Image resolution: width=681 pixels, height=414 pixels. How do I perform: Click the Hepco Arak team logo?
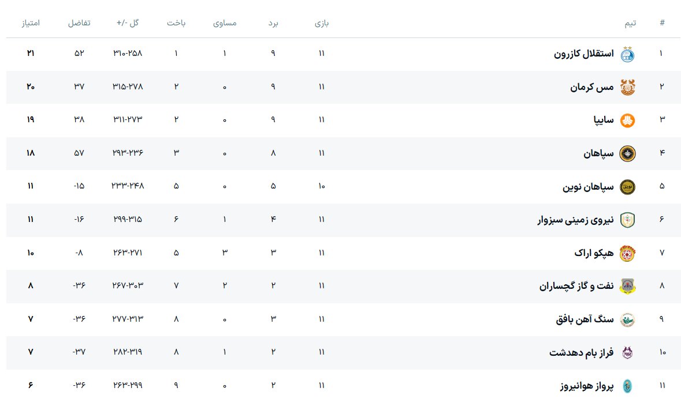627,253
